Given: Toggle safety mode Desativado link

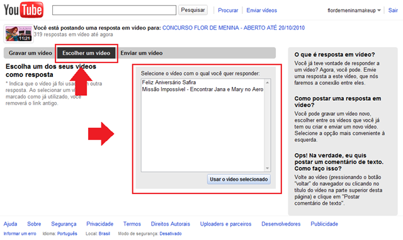Looking at the screenshot, I should click(171, 234).
